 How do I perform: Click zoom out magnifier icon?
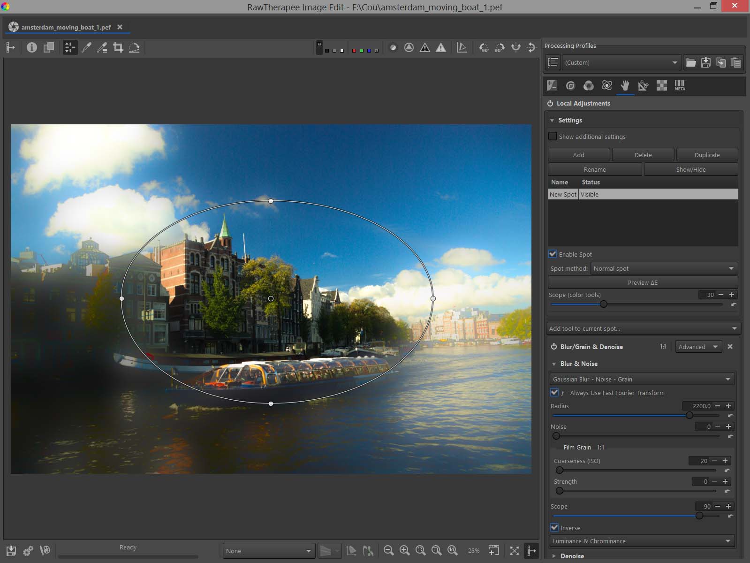pos(388,550)
